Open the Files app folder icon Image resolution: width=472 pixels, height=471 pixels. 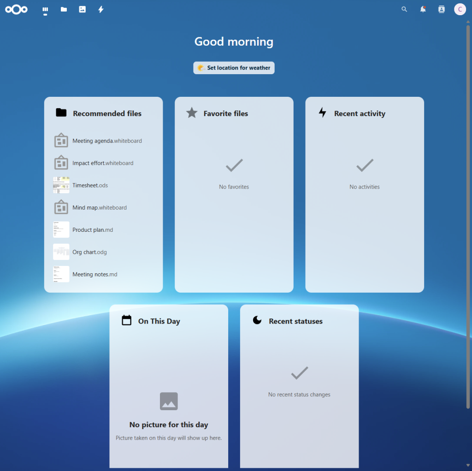click(64, 9)
